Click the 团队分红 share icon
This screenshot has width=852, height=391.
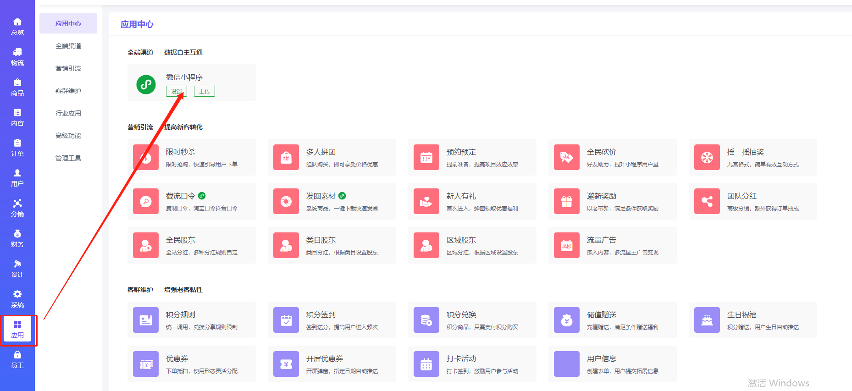(x=707, y=201)
